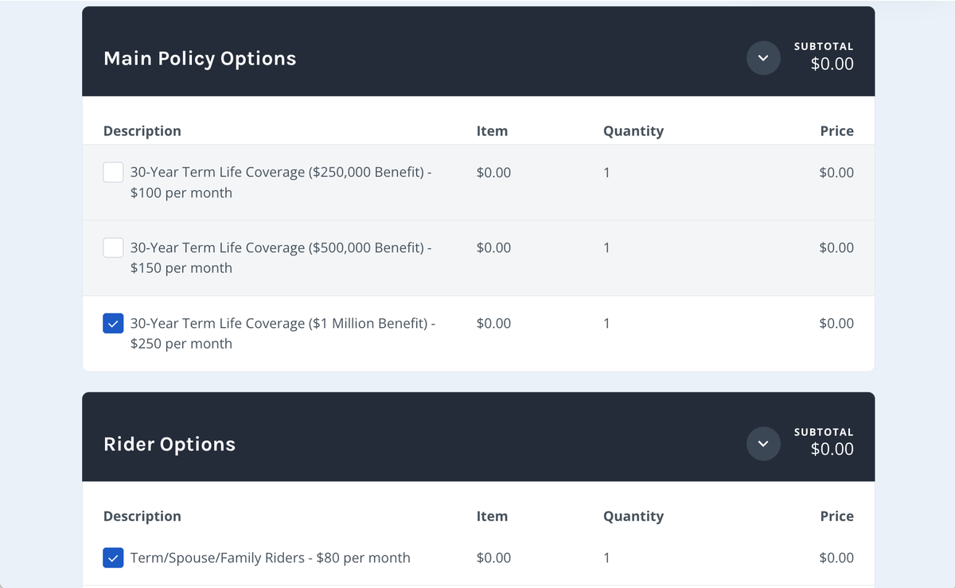Click quantity of Term/Spouse/Family Riders row
The height and width of the screenshot is (588, 955).
click(606, 558)
